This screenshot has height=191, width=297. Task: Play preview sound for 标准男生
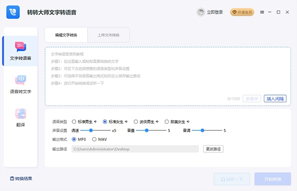click(96, 122)
